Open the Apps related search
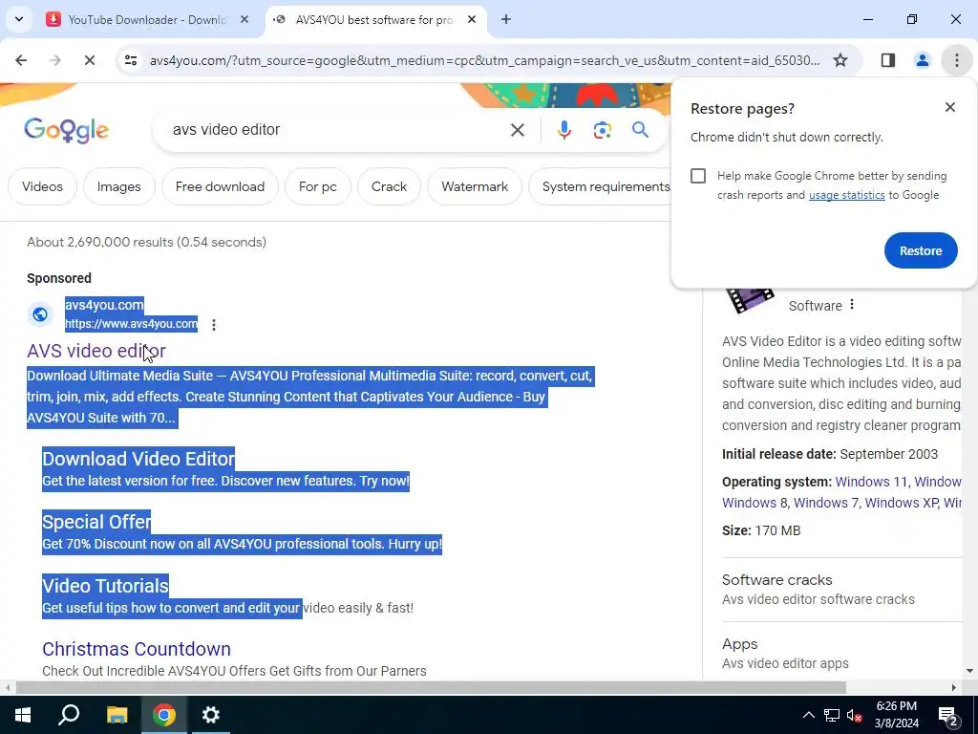This screenshot has width=978, height=734. pyautogui.click(x=740, y=644)
